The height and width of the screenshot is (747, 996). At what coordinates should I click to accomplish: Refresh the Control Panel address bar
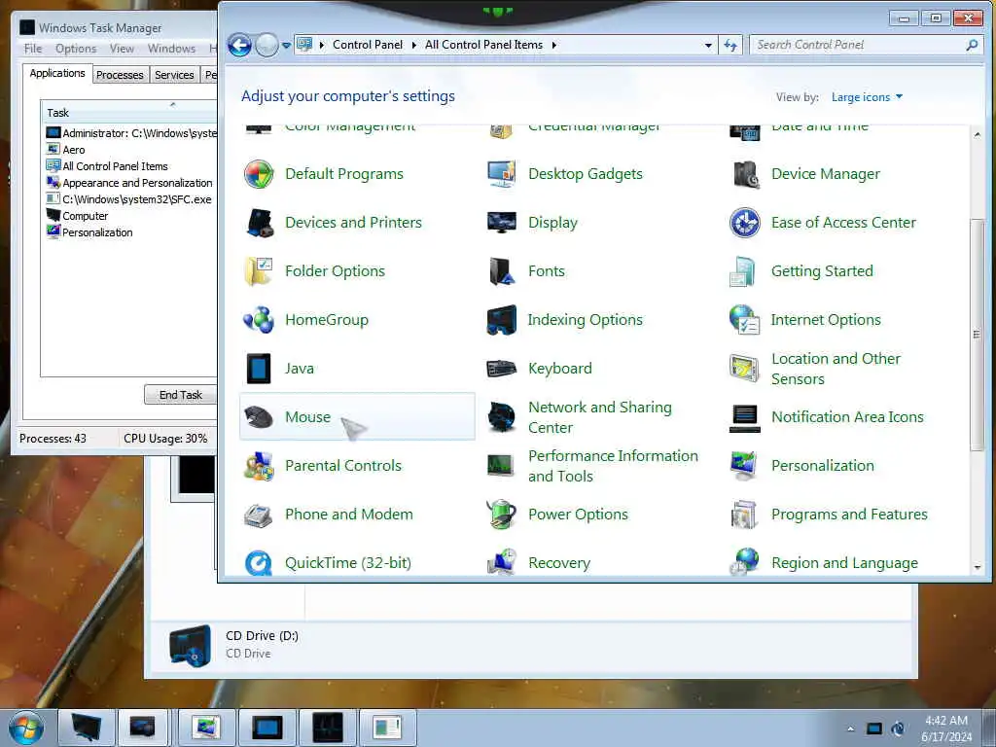730,45
